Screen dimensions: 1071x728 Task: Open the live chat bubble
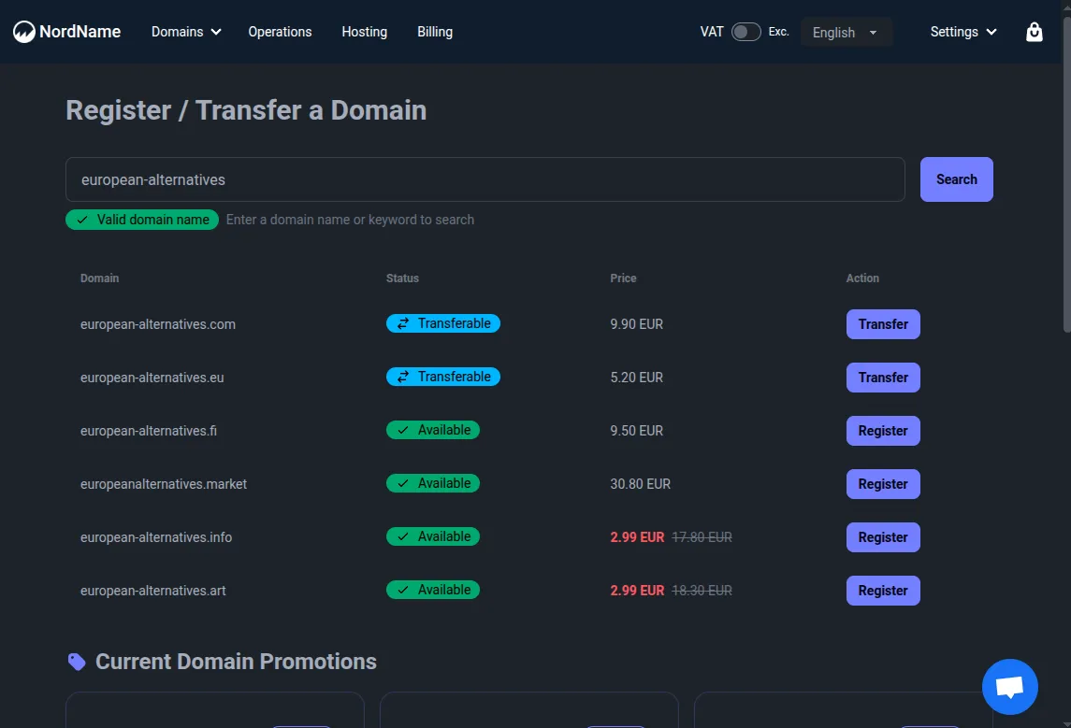tap(1009, 686)
